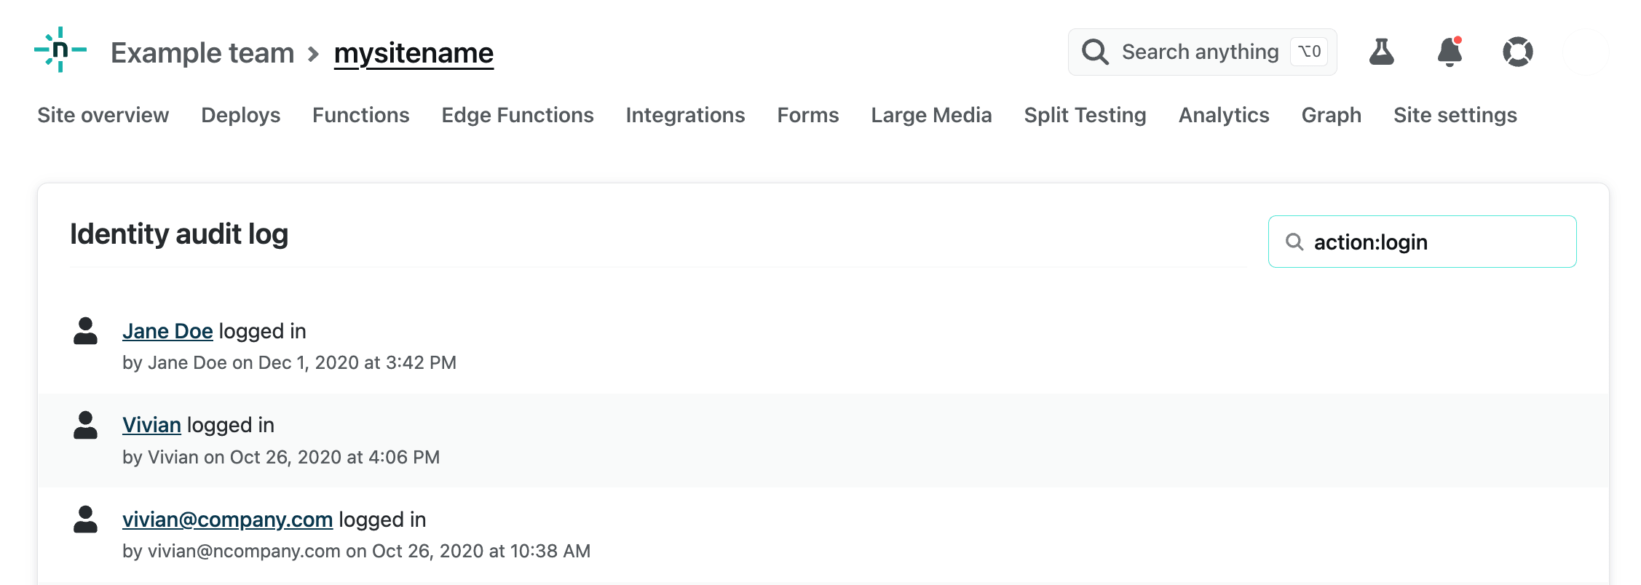Viewport: 1641px width, 585px height.
Task: Open the Analytics tab
Action: [x=1223, y=115]
